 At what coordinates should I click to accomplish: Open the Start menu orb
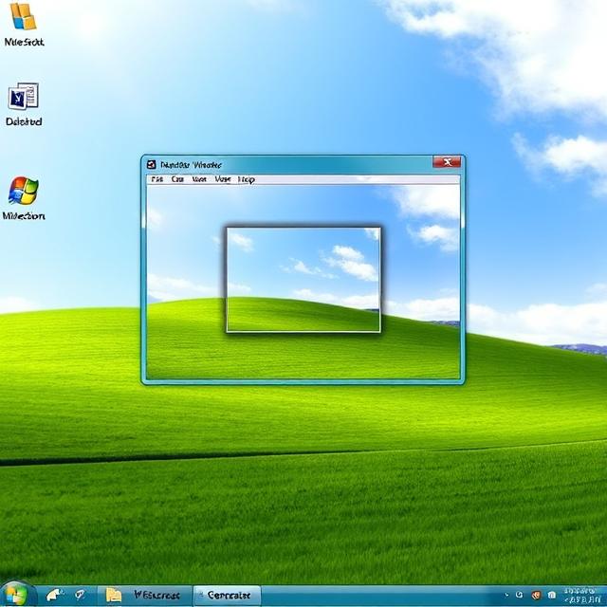(x=16, y=595)
